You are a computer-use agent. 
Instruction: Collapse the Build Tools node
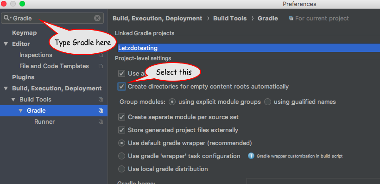point(13,99)
